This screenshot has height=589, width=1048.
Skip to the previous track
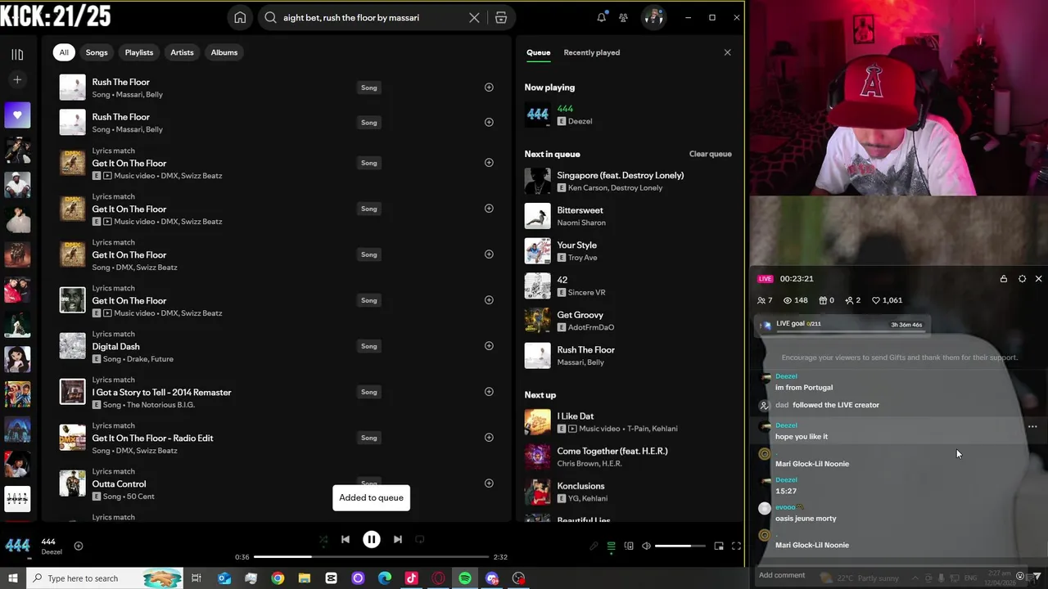(x=346, y=539)
